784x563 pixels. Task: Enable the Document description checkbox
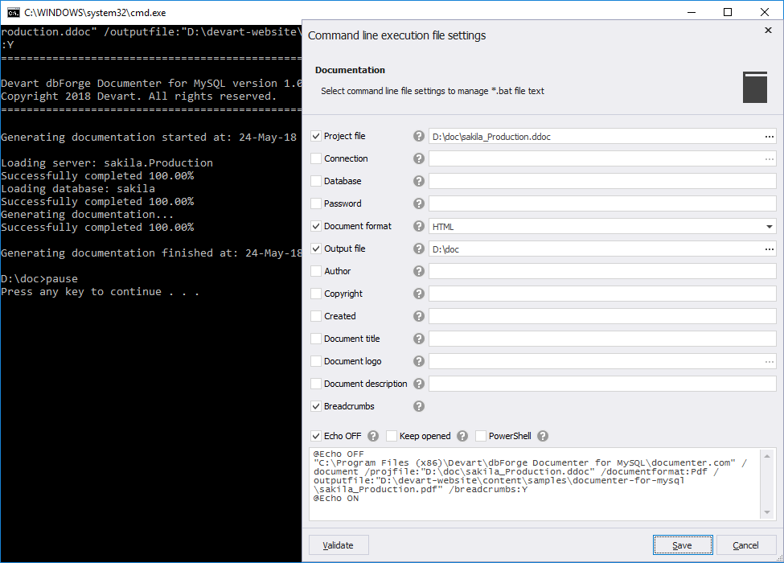[x=316, y=384]
